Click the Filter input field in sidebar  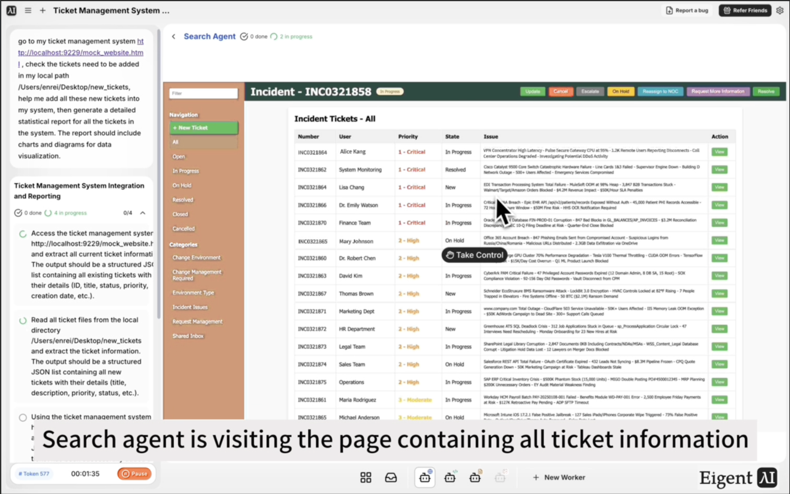[204, 94]
